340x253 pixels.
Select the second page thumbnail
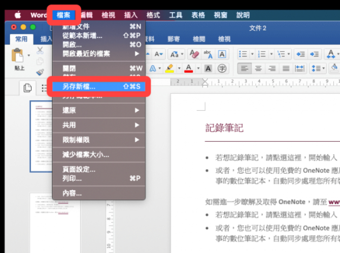point(55,223)
